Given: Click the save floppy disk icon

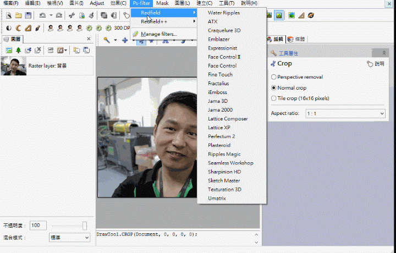Looking at the screenshot, I should tap(28, 15).
